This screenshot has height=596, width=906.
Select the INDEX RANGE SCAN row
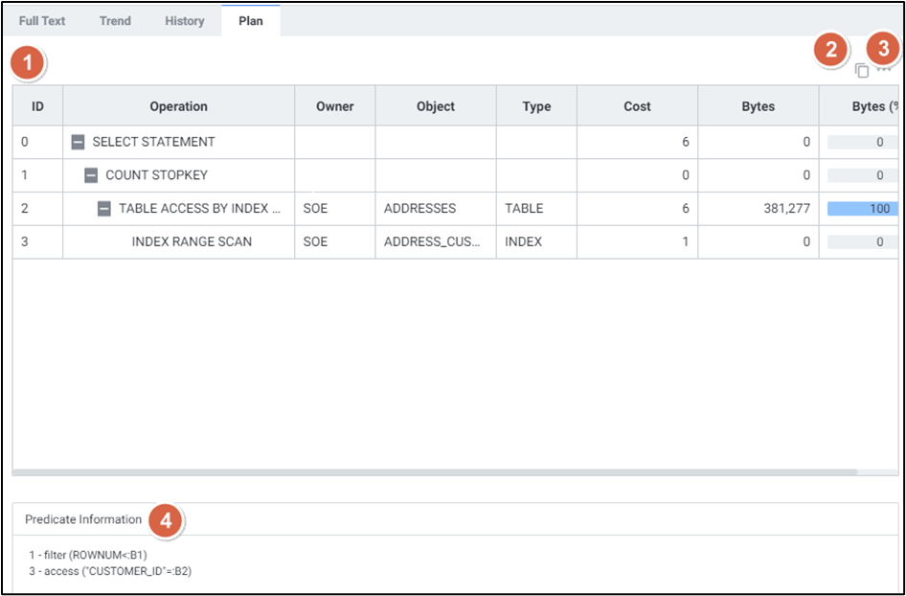click(192, 242)
